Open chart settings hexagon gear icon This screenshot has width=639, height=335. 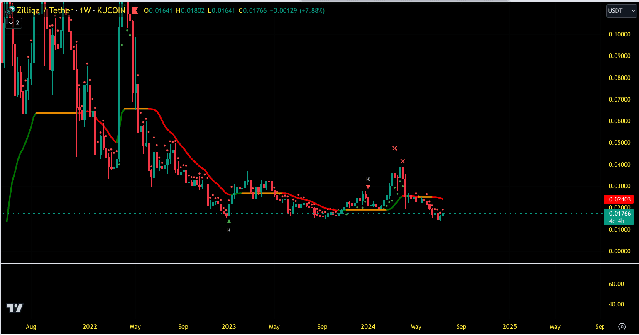click(x=622, y=327)
